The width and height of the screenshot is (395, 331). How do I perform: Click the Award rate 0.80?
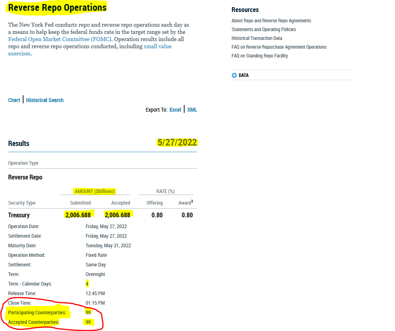pos(187,215)
